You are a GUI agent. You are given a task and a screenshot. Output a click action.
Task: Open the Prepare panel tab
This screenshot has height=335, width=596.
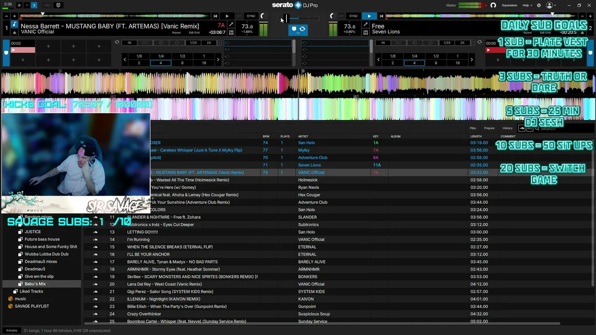(489, 128)
